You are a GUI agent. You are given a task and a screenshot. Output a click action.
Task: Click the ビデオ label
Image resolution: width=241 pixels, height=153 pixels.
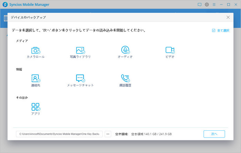pos(170,57)
